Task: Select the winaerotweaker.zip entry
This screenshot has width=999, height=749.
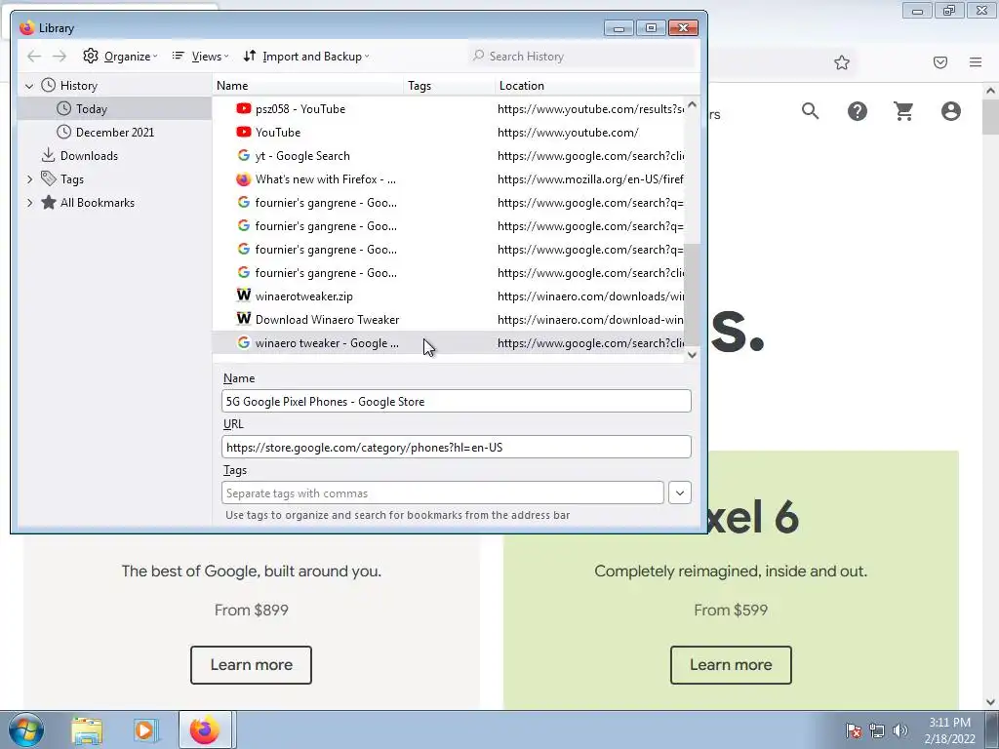Action: pos(448,296)
